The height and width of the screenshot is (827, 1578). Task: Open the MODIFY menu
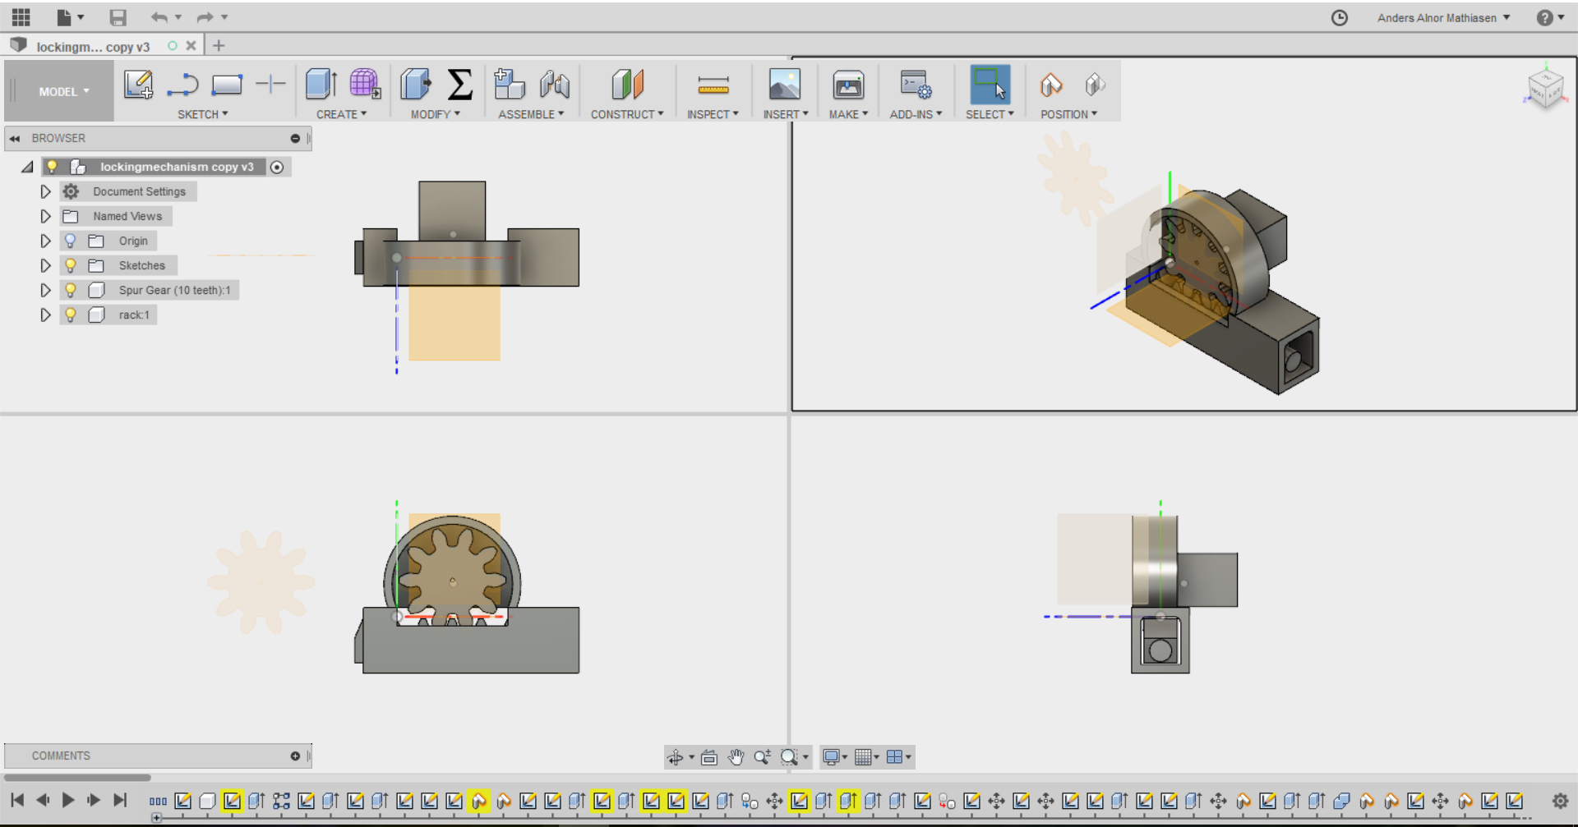tap(436, 114)
